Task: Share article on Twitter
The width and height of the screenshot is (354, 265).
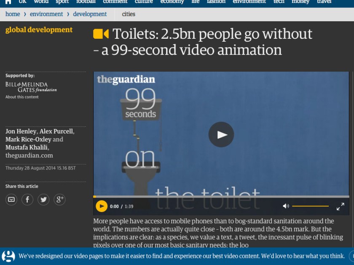Action: pyautogui.click(x=43, y=200)
